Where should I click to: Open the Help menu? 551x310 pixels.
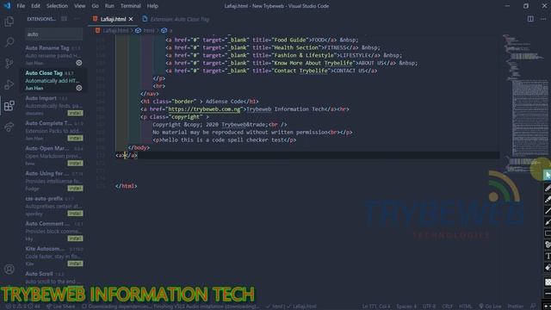pos(152,6)
